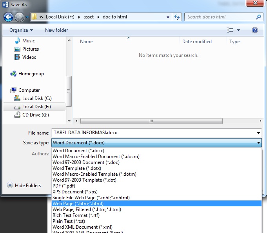Click Save as type combo box
Viewport: 267px width, 233px height.
pyautogui.click(x=156, y=143)
